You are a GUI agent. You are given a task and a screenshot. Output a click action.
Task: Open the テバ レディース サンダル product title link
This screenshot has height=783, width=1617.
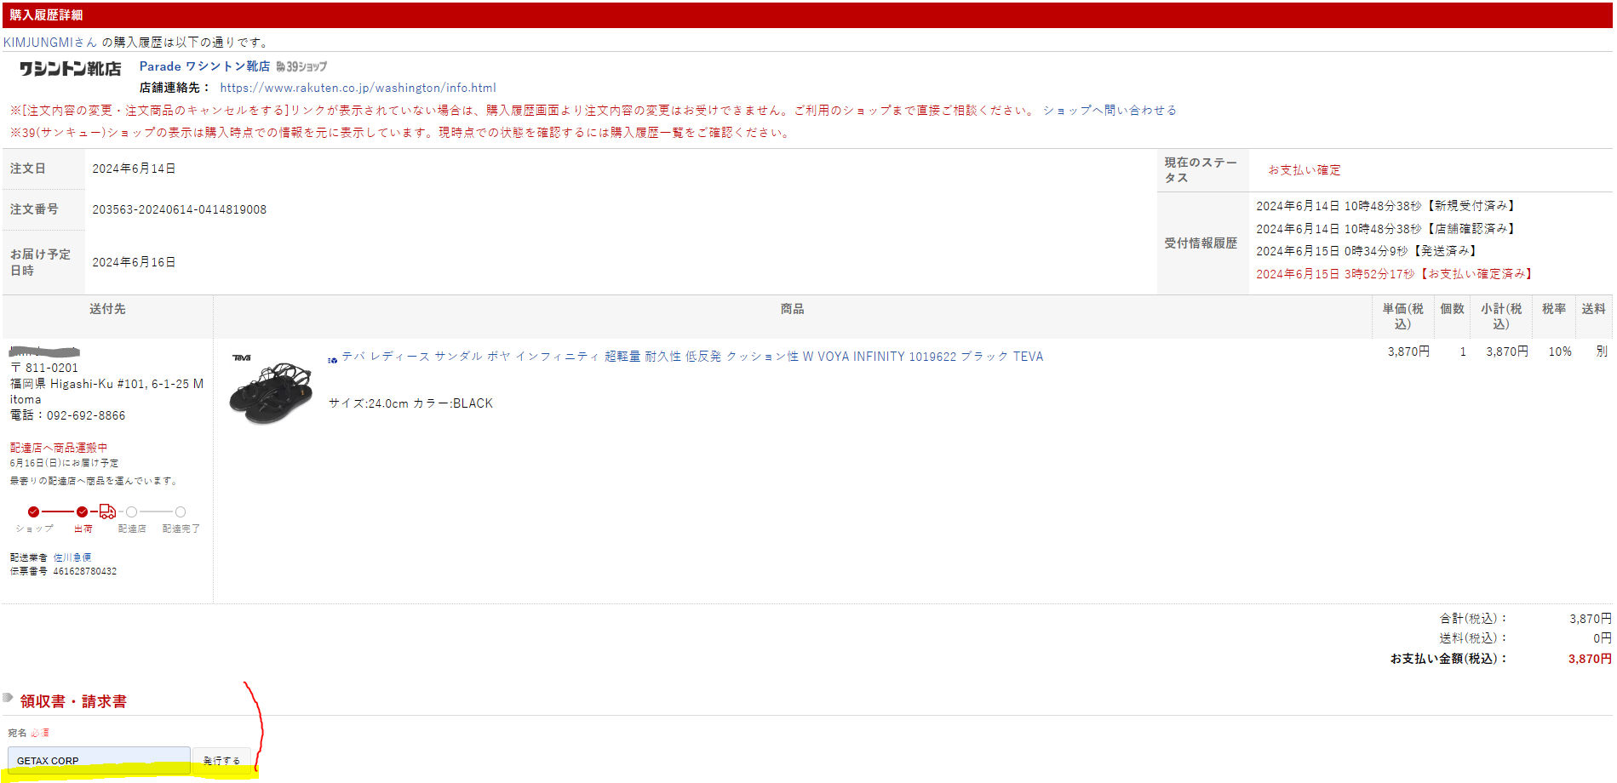point(692,357)
